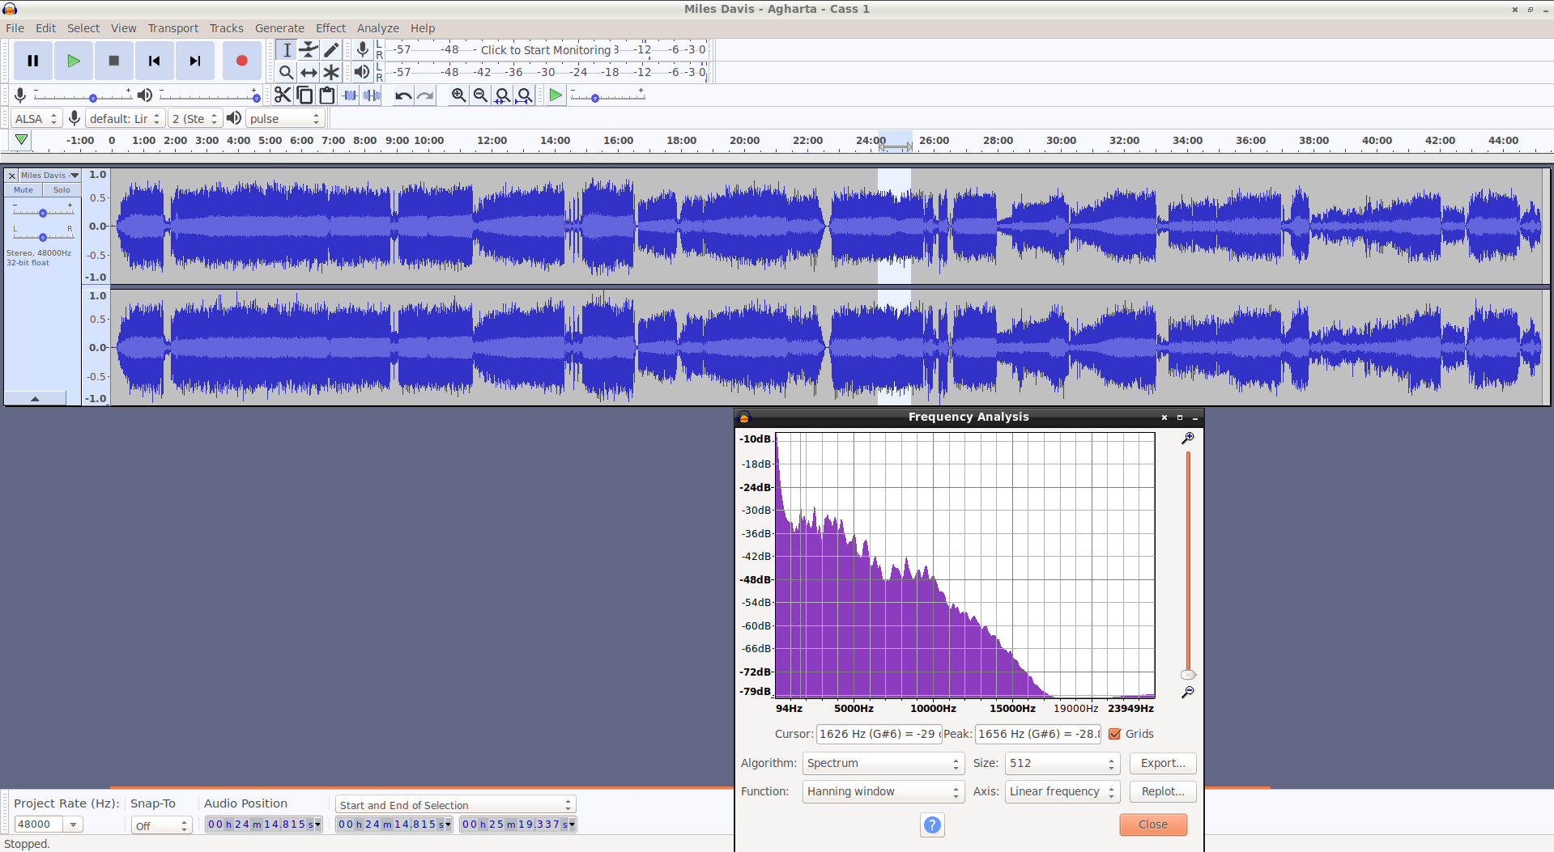This screenshot has height=852, width=1554.
Task: Click the playback meter speaker icon
Action: [x=363, y=72]
